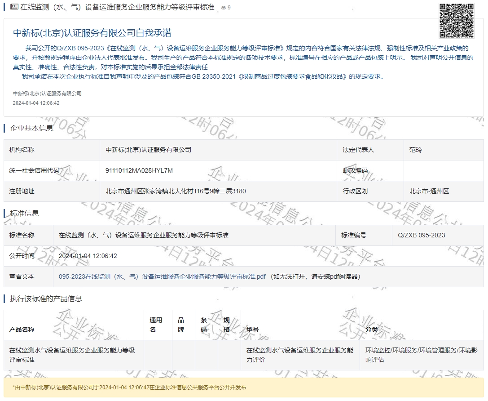The height and width of the screenshot is (401, 488).
Task: Click the document icon beside page title
Action: pyautogui.click(x=14, y=7)
